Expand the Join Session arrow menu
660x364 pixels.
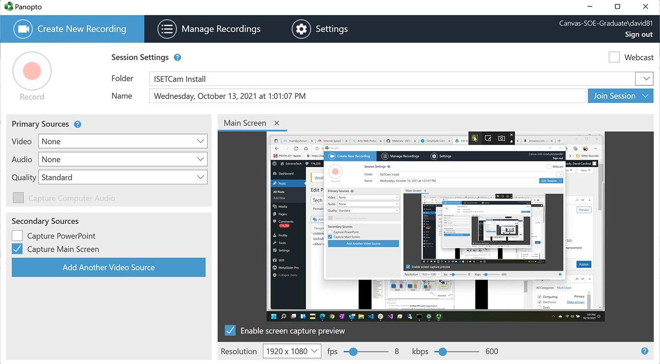point(646,96)
